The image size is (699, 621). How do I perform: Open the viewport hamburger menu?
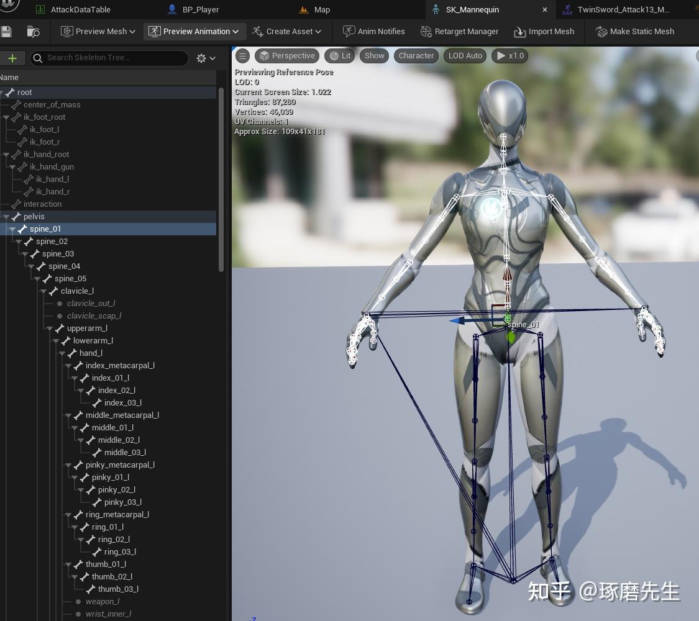(x=242, y=56)
